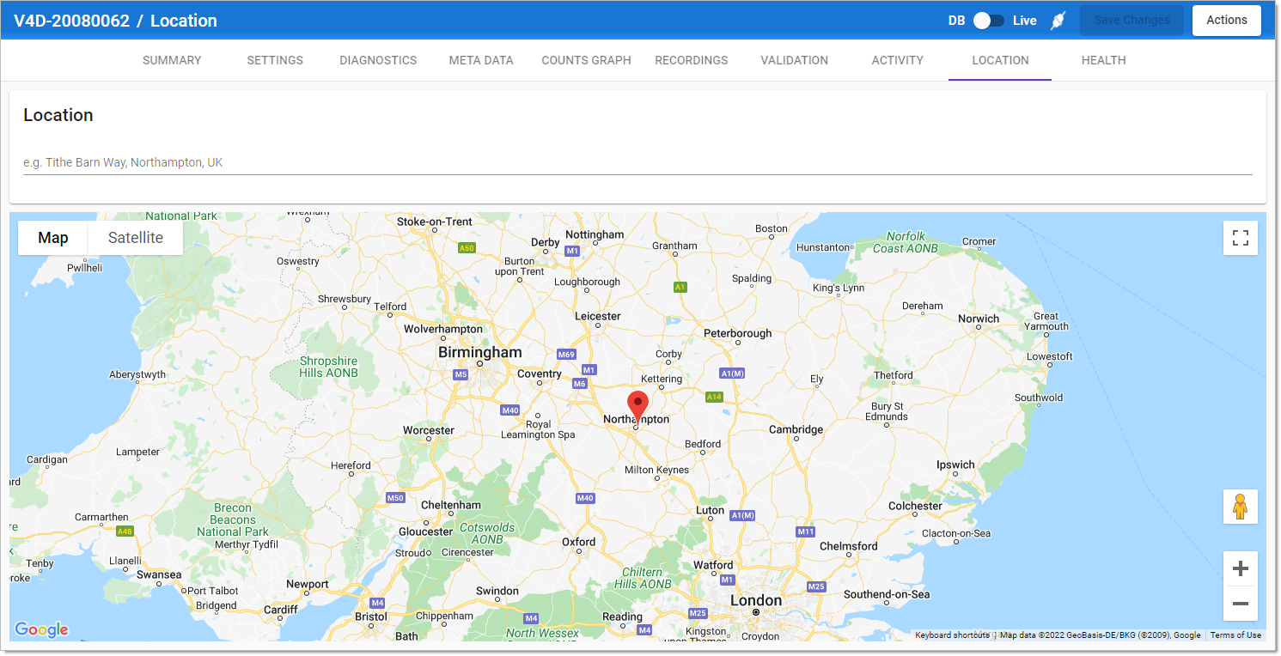1281x656 pixels.
Task: Switch to the Summary tab
Action: coord(172,60)
